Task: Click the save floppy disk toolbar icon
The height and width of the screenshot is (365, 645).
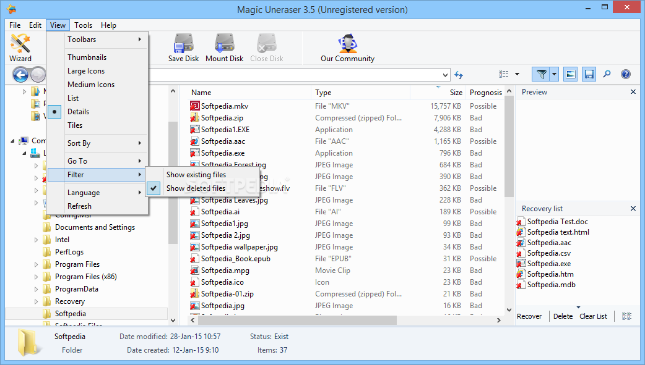Action: tap(589, 74)
